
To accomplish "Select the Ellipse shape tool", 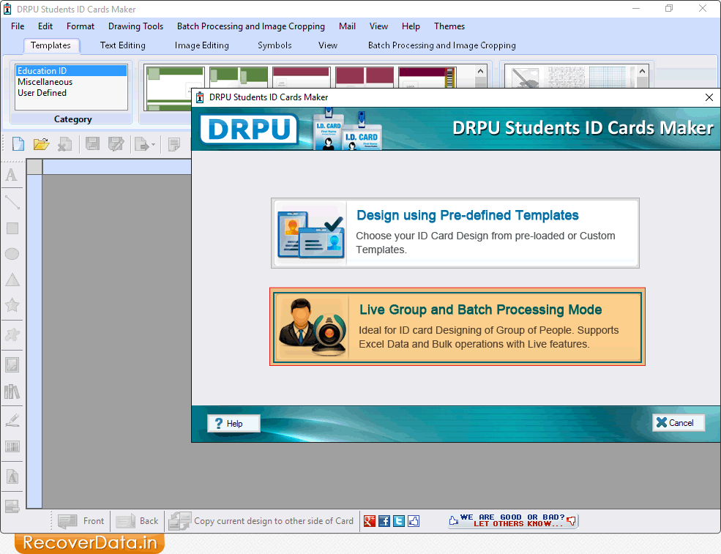I will [x=12, y=254].
